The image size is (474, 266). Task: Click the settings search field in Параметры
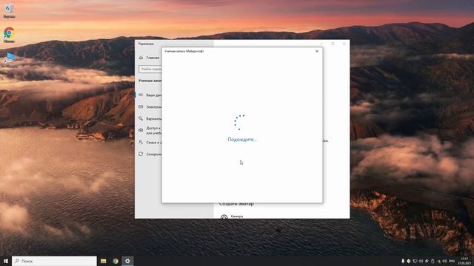pyautogui.click(x=150, y=69)
